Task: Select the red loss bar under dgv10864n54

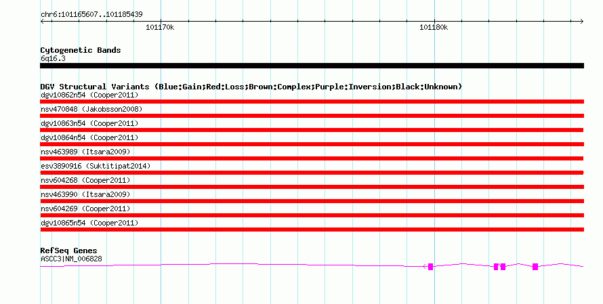Action: click(x=312, y=144)
